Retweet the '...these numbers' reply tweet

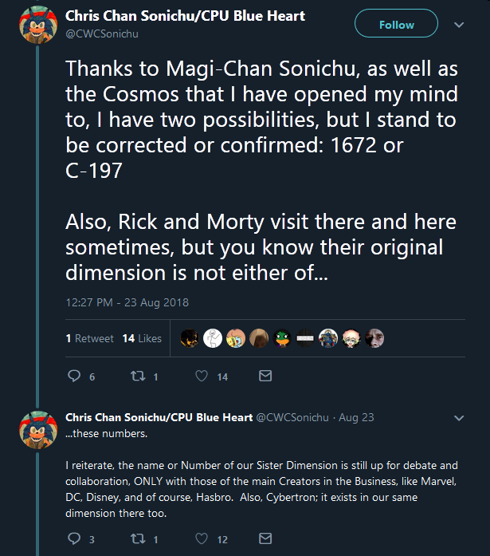pos(138,538)
